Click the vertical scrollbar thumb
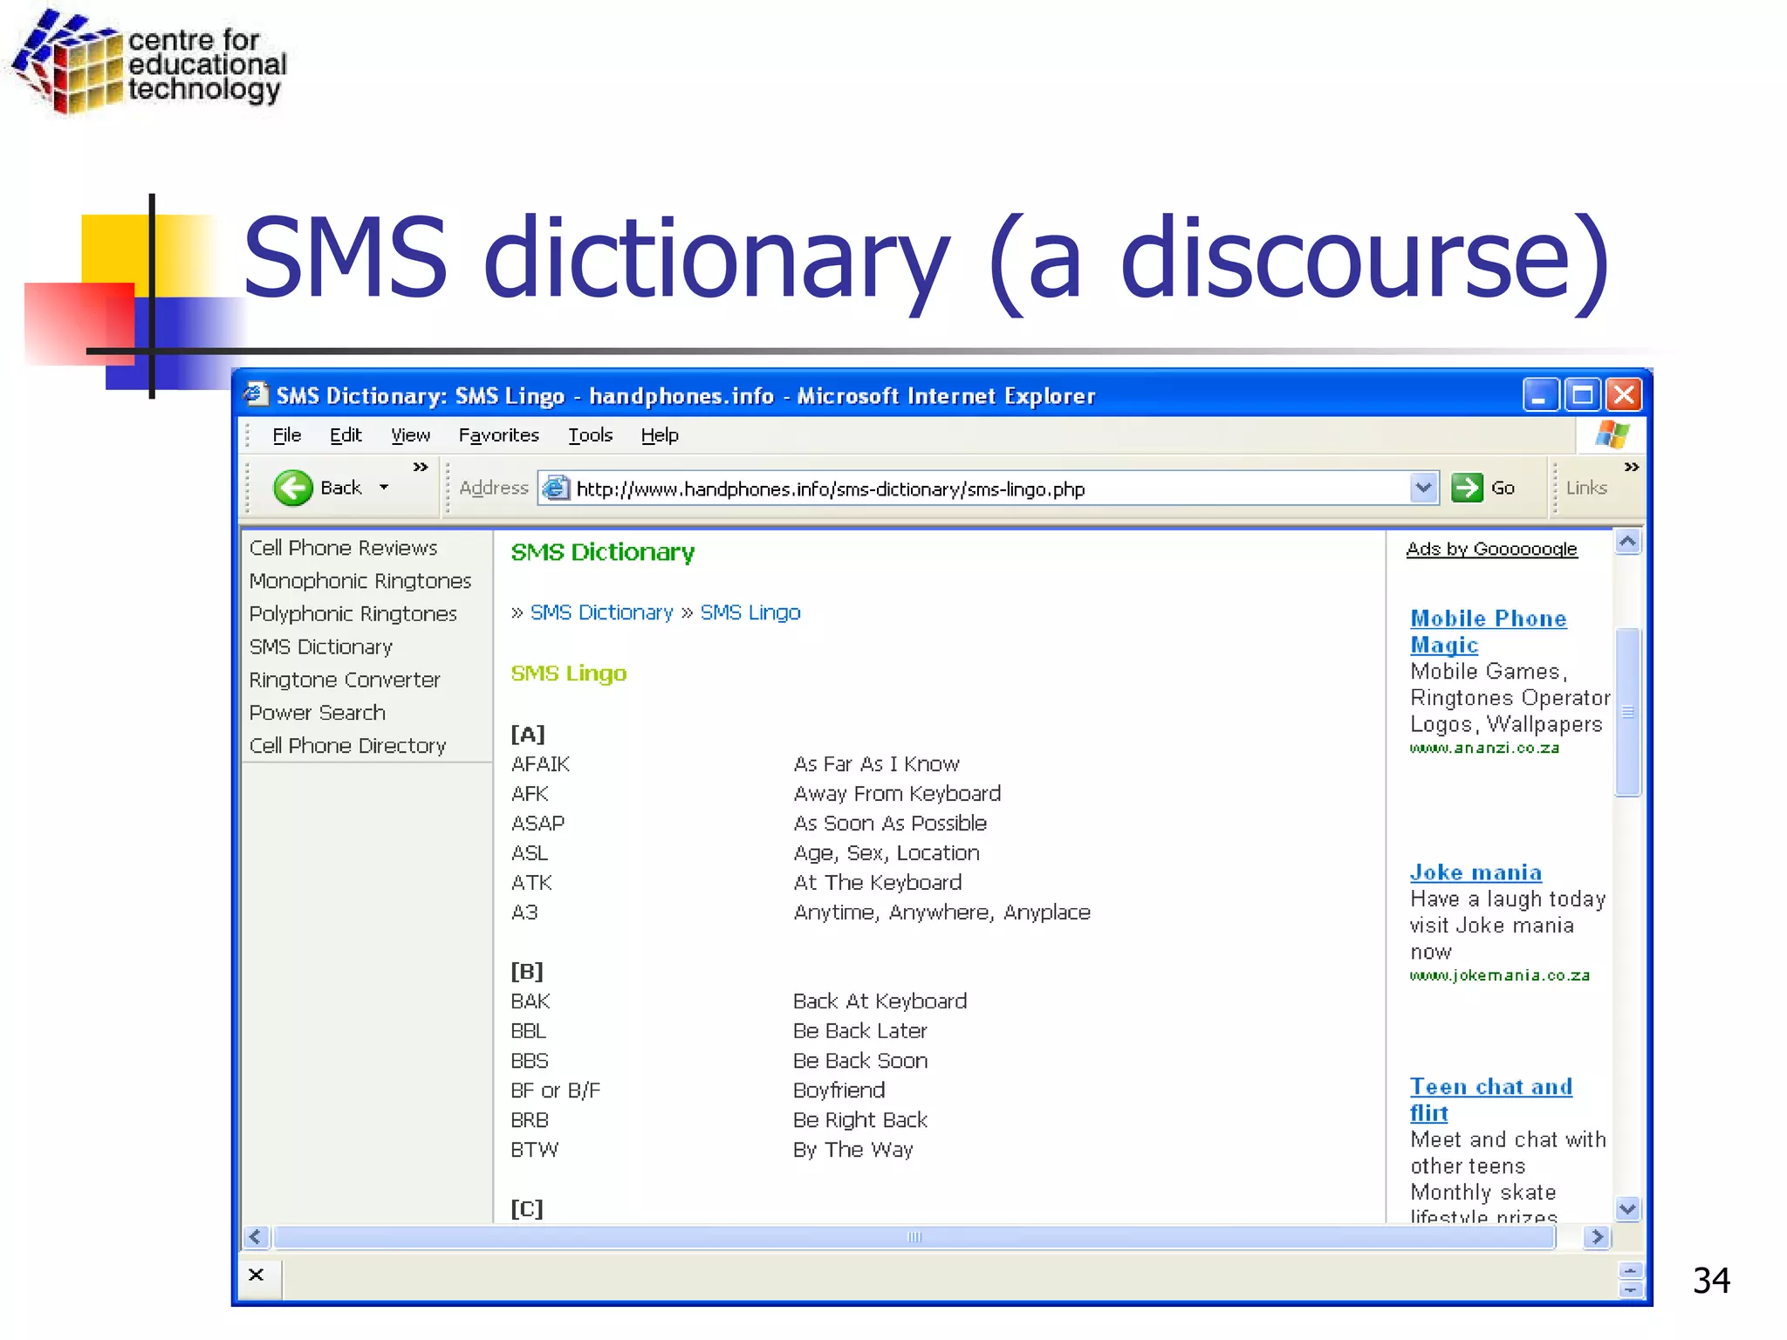The width and height of the screenshot is (1787, 1340). click(x=1627, y=711)
